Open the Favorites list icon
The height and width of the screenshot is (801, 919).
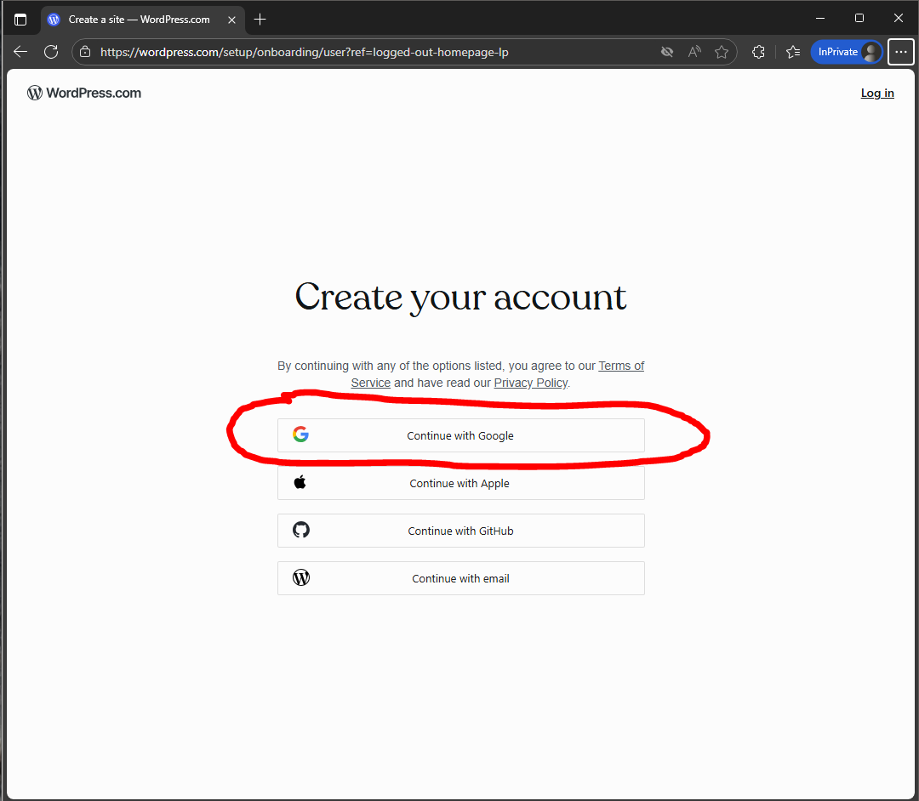point(793,52)
